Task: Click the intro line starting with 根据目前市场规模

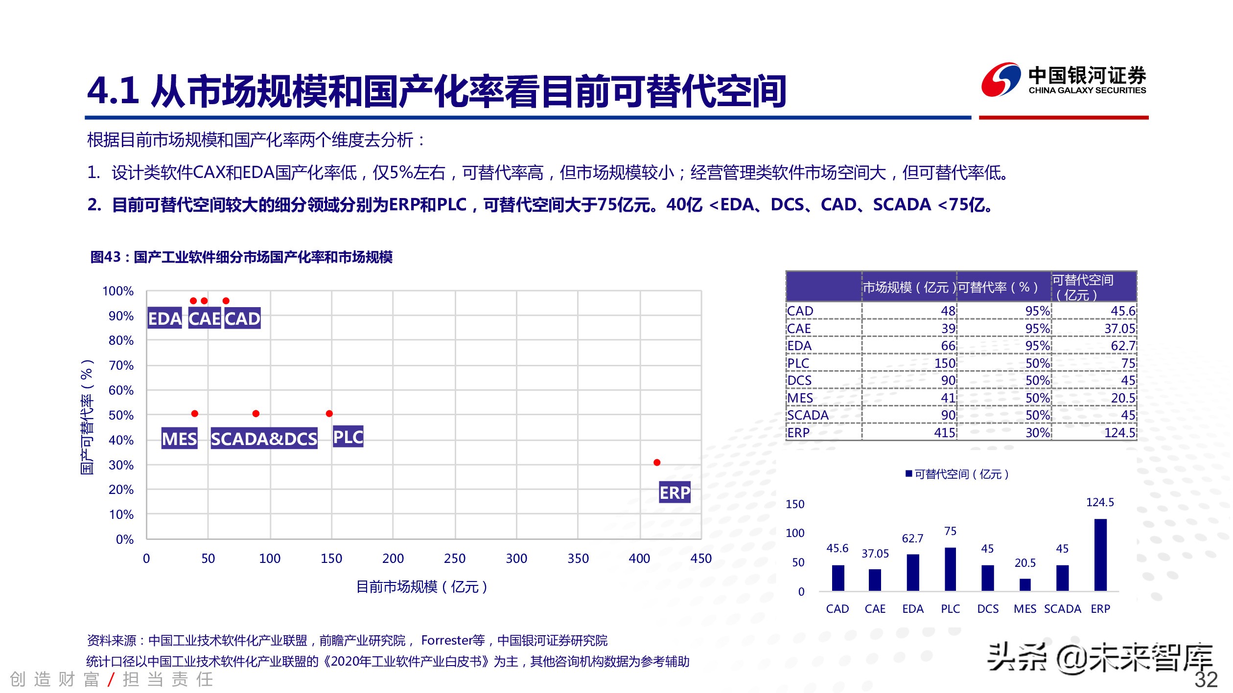Action: 256,140
